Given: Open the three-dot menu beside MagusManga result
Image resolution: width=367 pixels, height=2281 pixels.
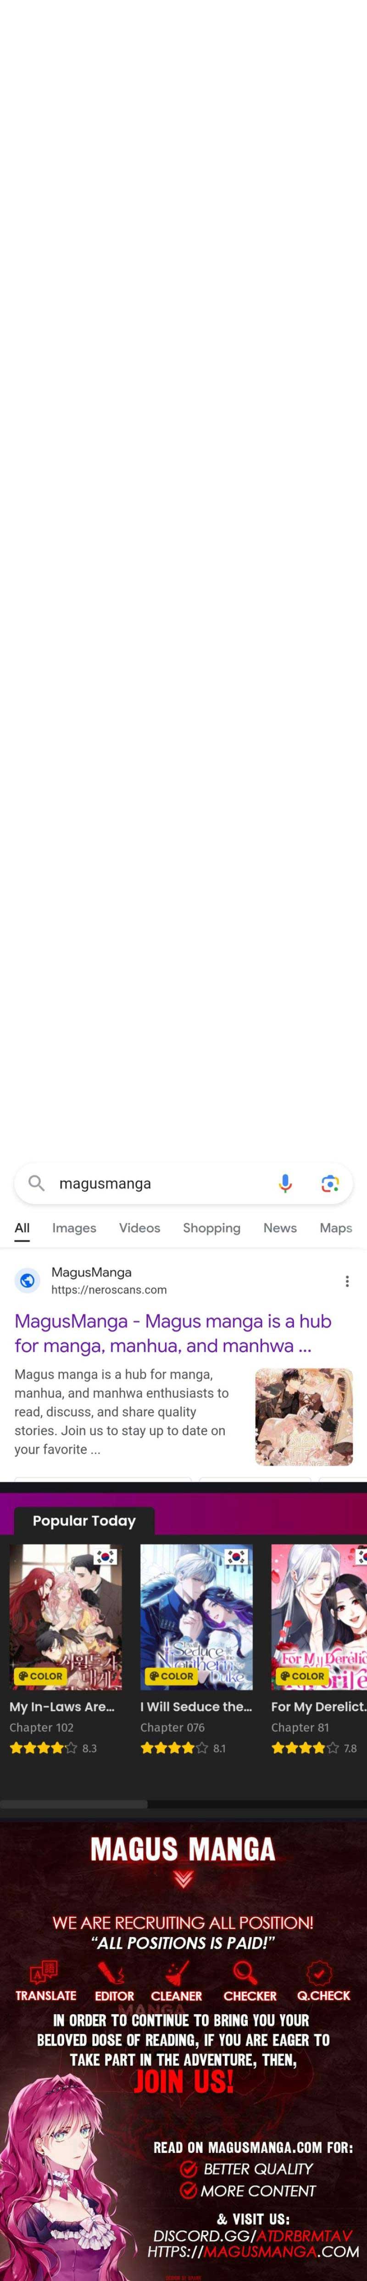Looking at the screenshot, I should [x=347, y=1282].
